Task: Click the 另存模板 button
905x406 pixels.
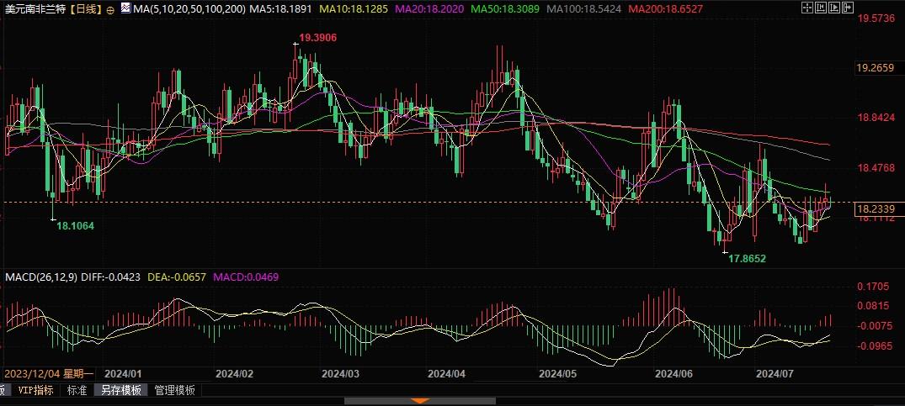Action: (120, 390)
